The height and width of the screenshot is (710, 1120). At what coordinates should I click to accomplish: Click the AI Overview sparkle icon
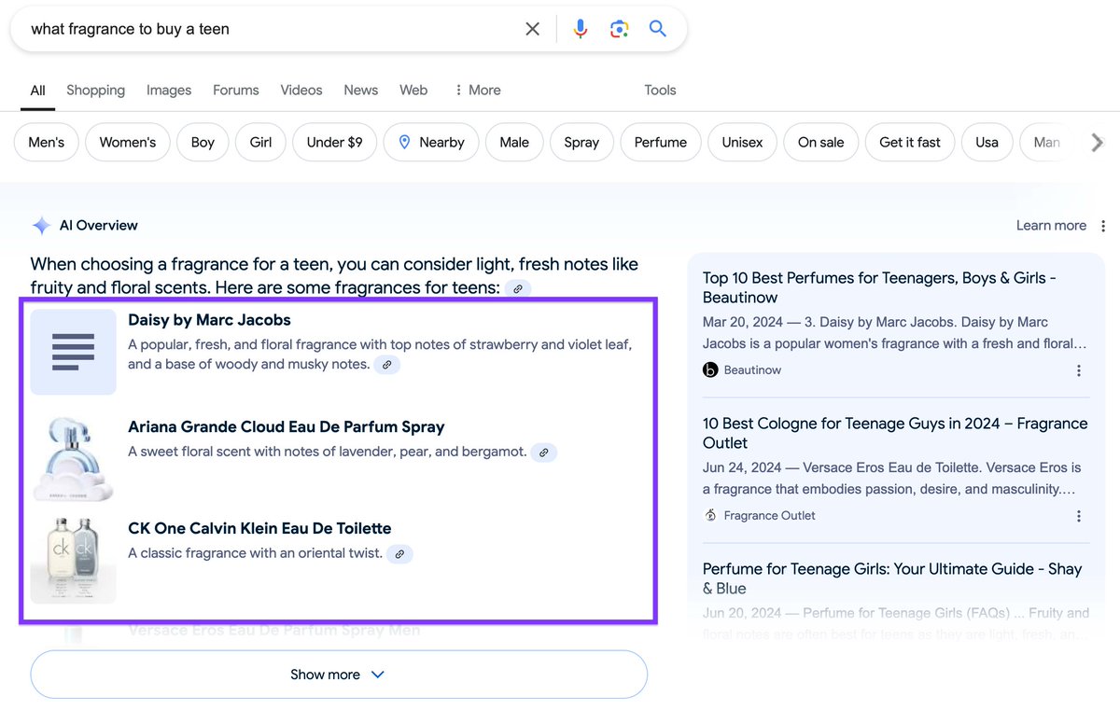(x=42, y=226)
